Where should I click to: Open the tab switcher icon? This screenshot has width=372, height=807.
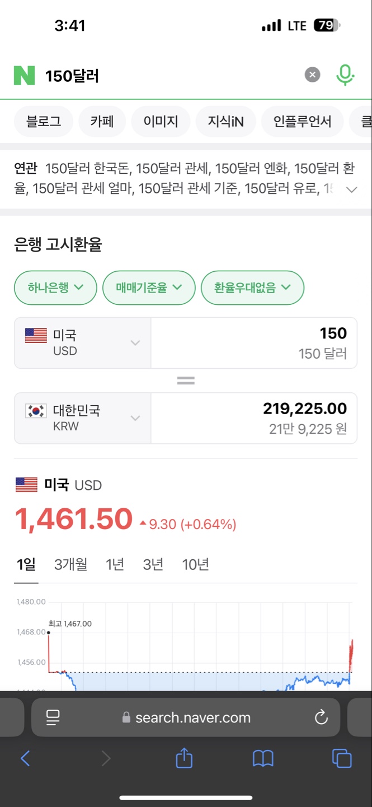(x=343, y=759)
